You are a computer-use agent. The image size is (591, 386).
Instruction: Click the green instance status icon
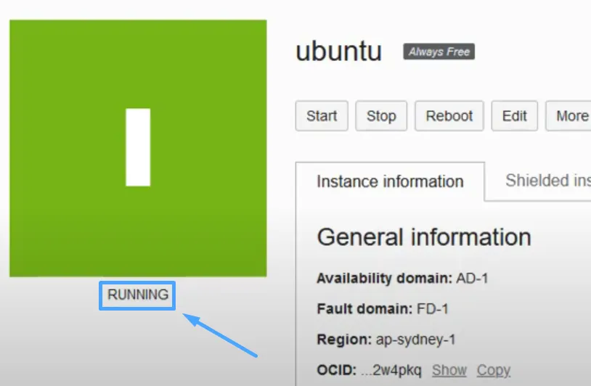click(138, 148)
